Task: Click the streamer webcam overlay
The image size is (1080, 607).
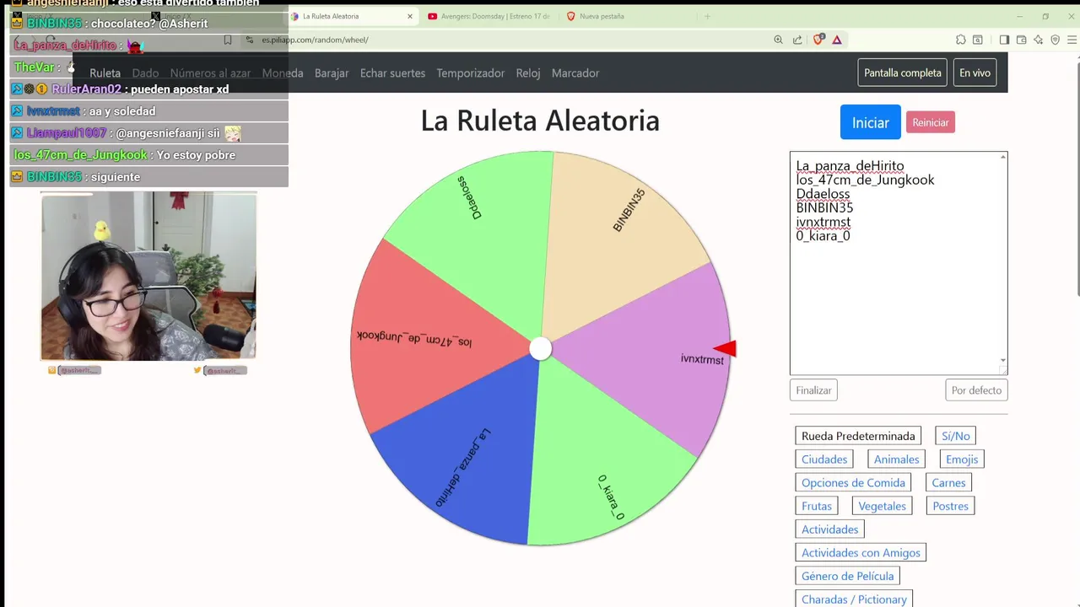Action: (x=148, y=276)
